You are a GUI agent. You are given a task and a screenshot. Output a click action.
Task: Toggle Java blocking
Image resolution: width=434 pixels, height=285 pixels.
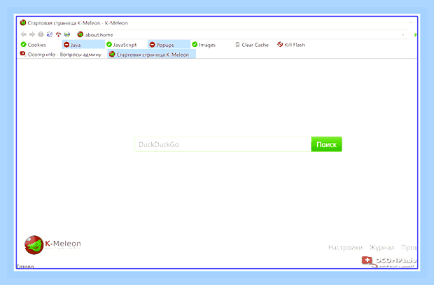tap(83, 45)
